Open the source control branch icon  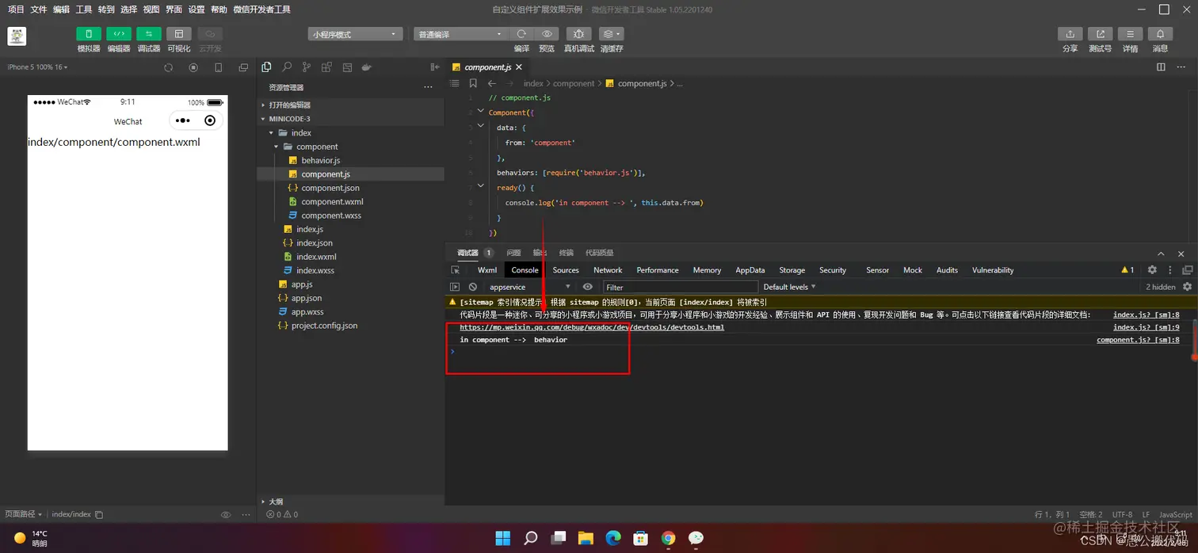coord(306,67)
